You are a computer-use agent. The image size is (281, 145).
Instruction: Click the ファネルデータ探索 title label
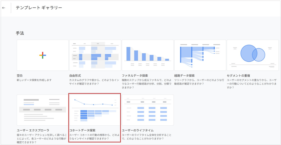point(135,76)
